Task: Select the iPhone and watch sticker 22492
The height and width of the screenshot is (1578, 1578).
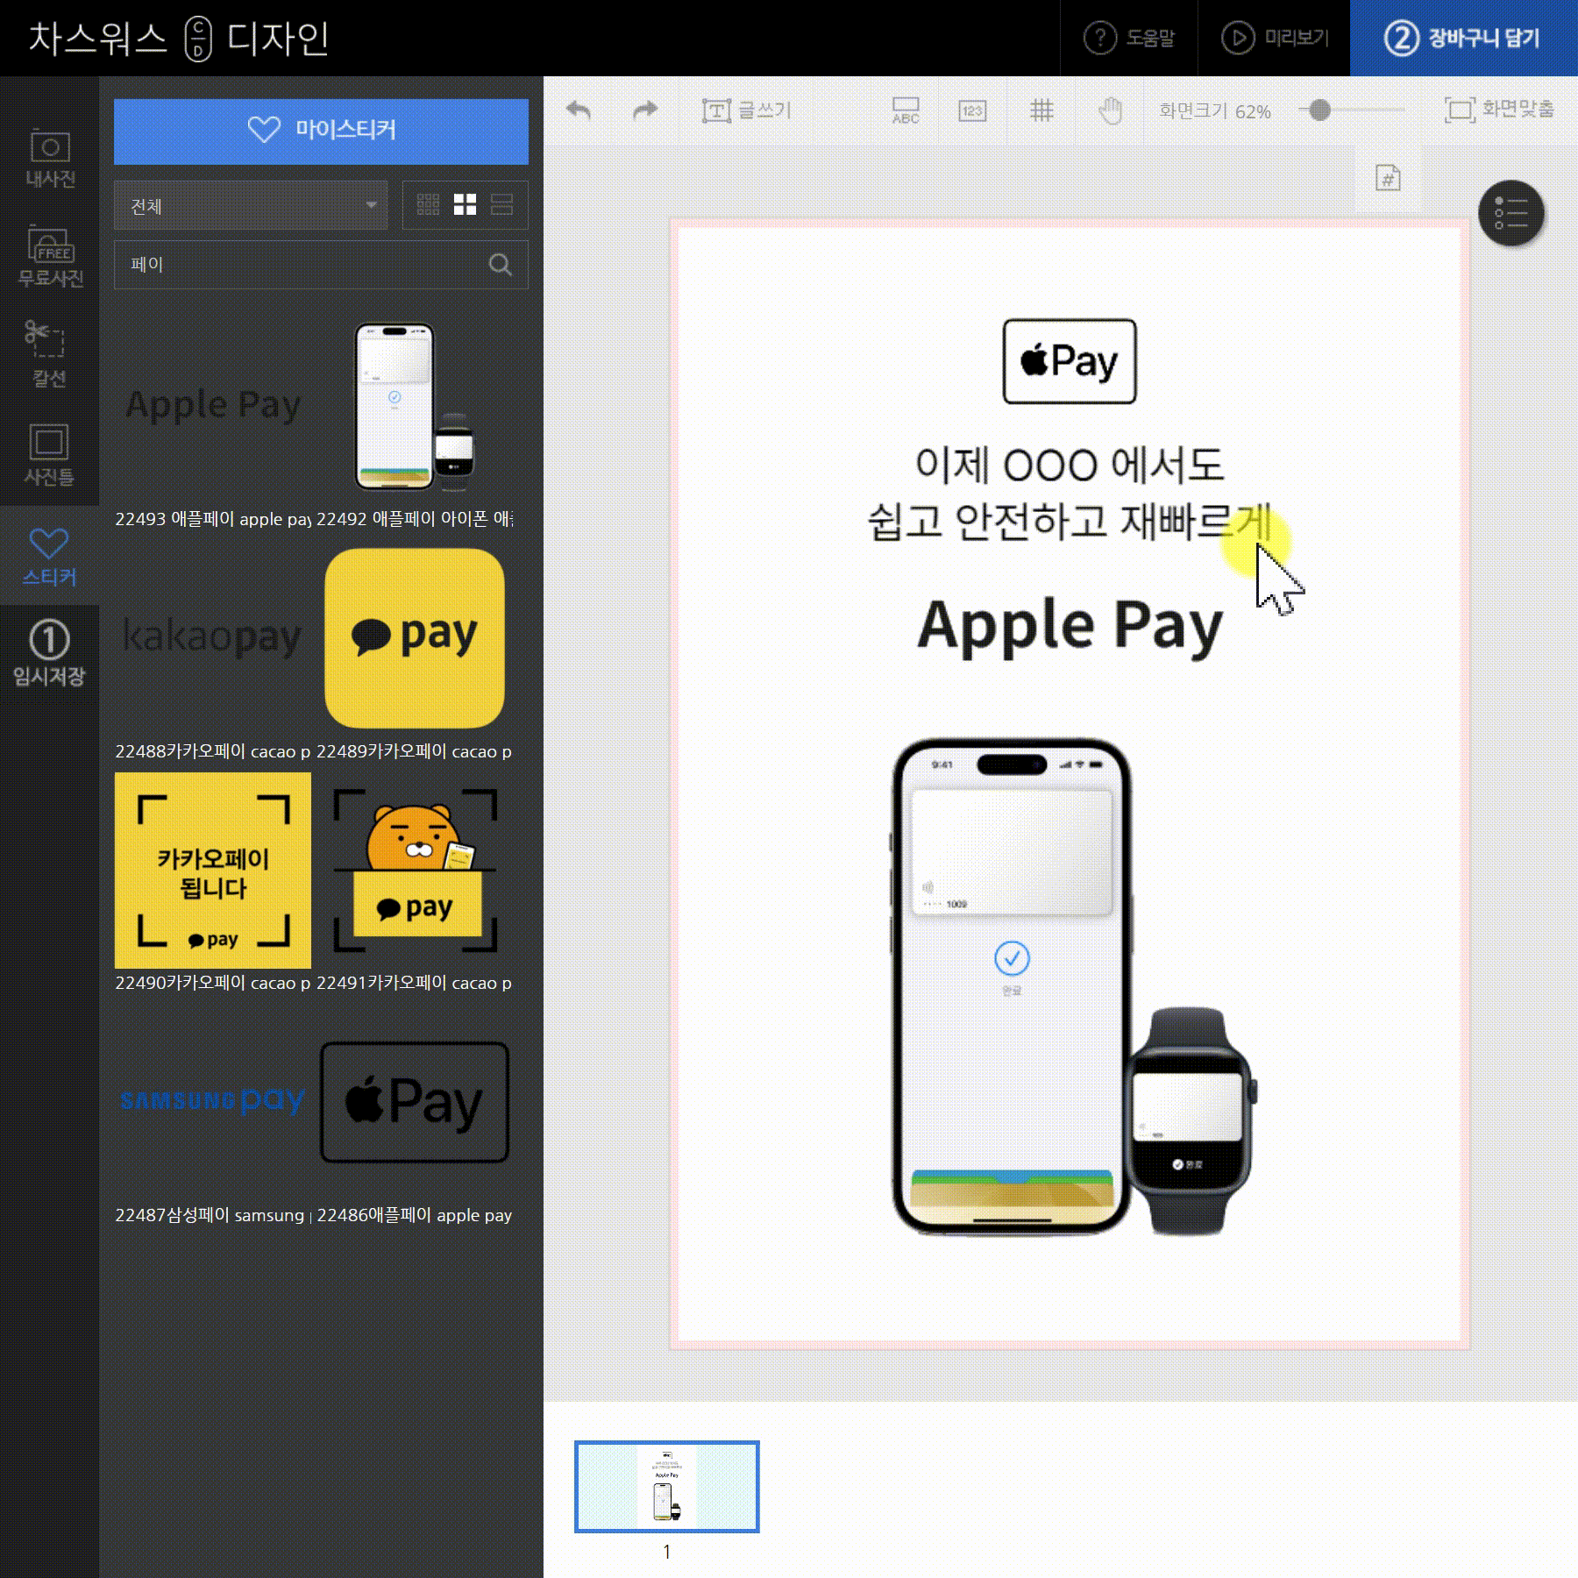Action: [x=415, y=407]
